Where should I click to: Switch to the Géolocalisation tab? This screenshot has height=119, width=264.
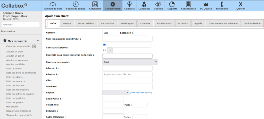click(252, 23)
